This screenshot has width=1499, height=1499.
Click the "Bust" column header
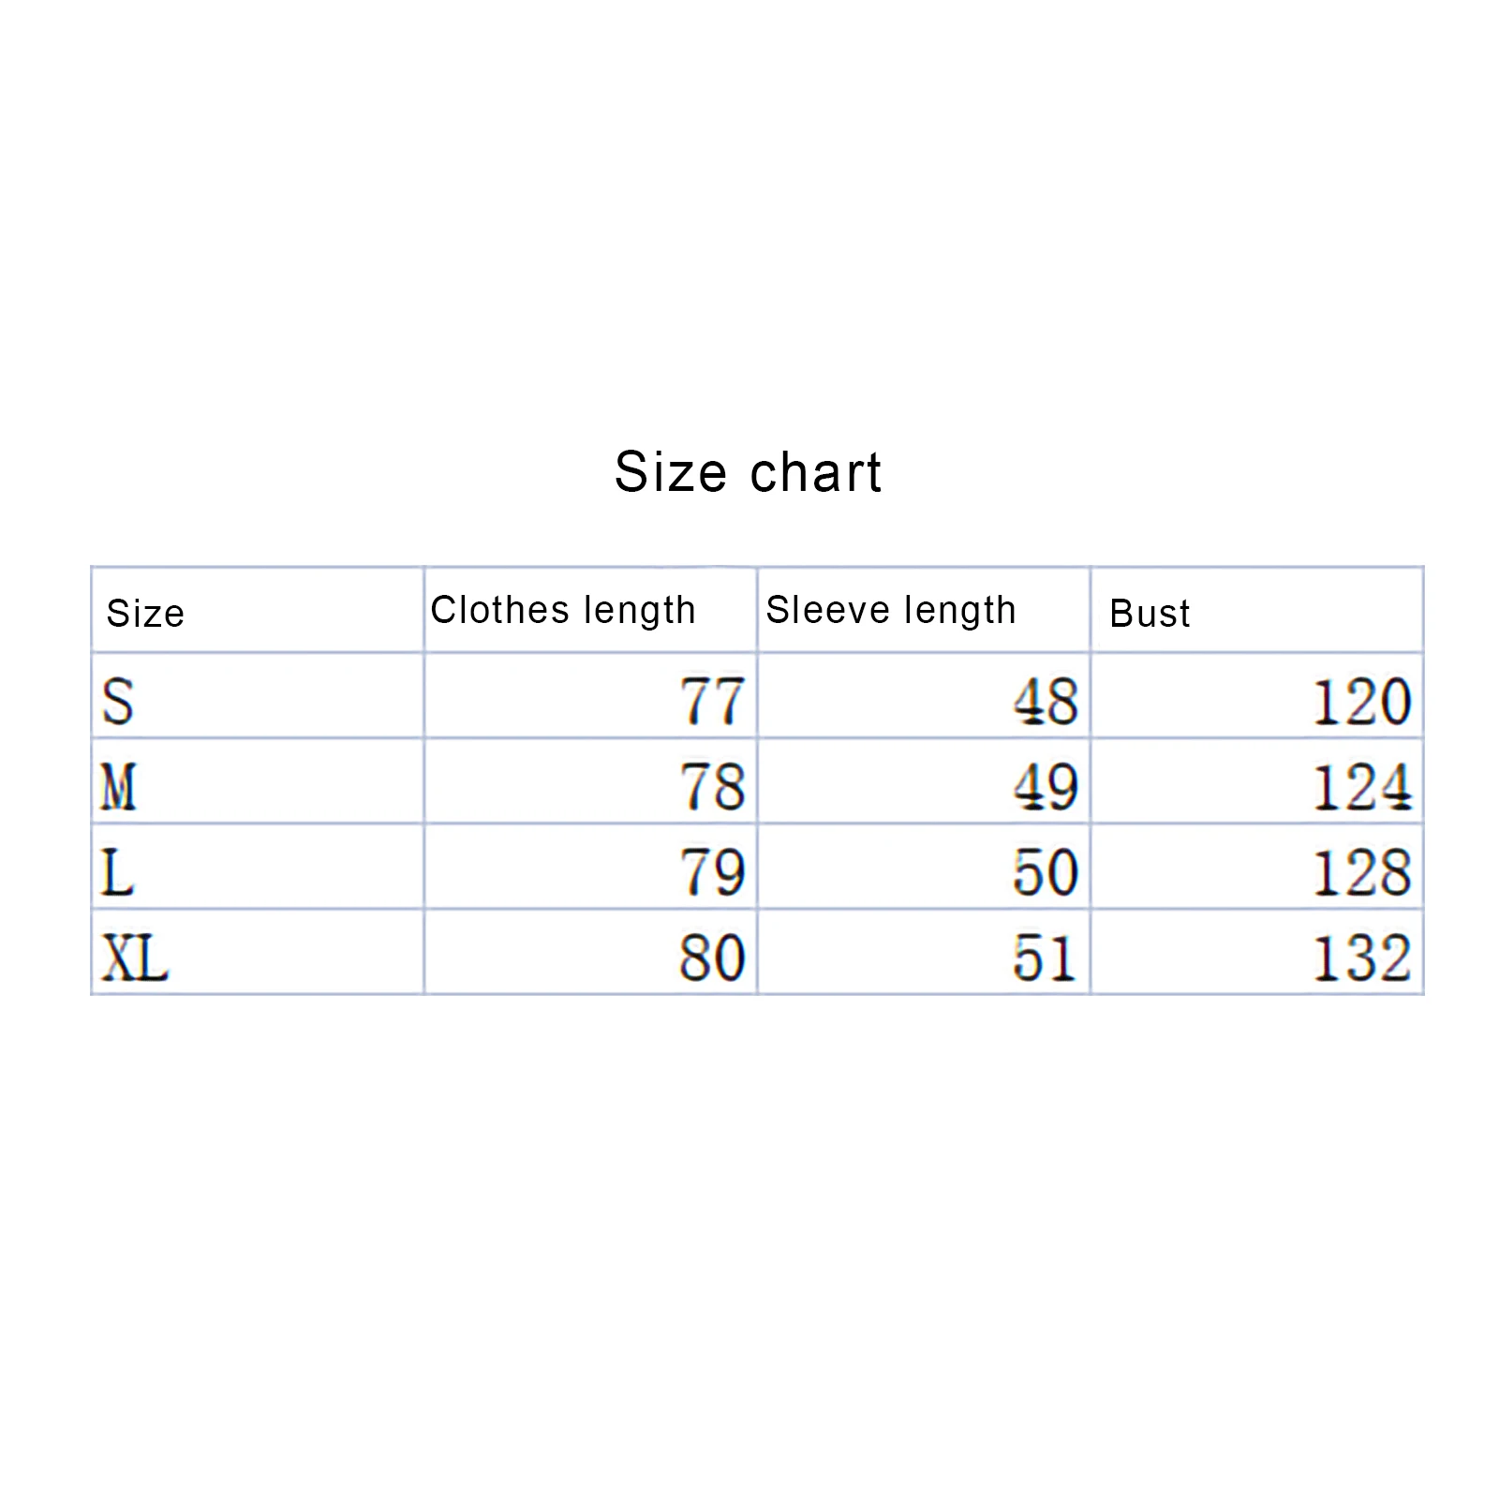coord(1150,614)
